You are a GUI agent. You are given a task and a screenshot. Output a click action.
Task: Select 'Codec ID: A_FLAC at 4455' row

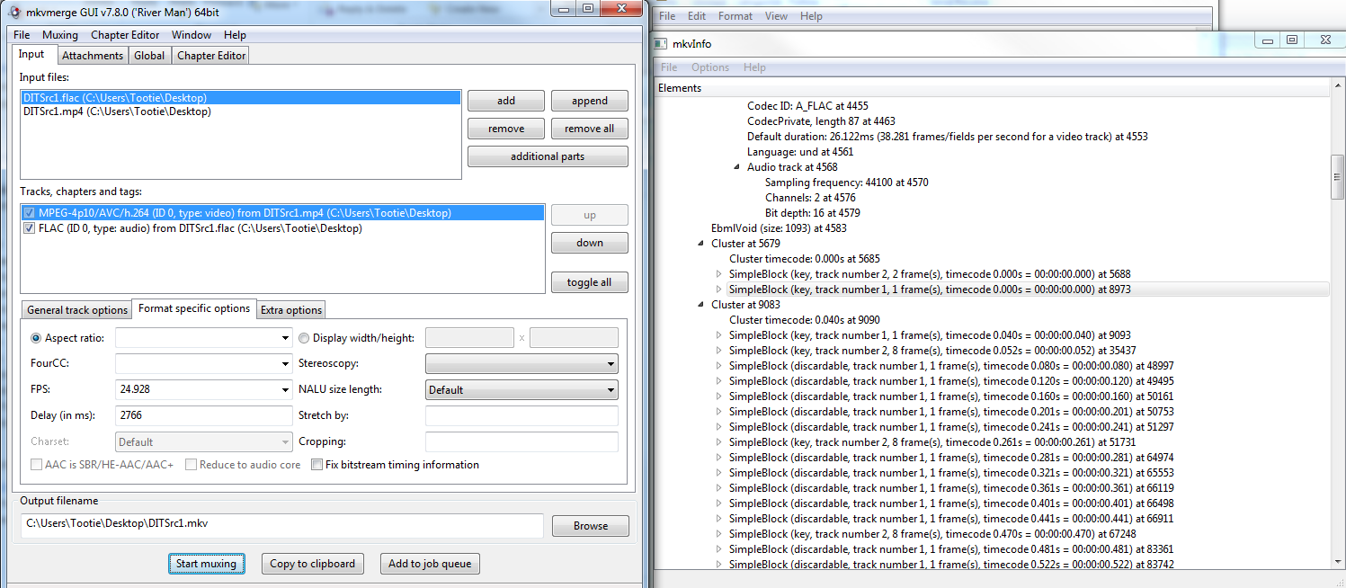(807, 106)
